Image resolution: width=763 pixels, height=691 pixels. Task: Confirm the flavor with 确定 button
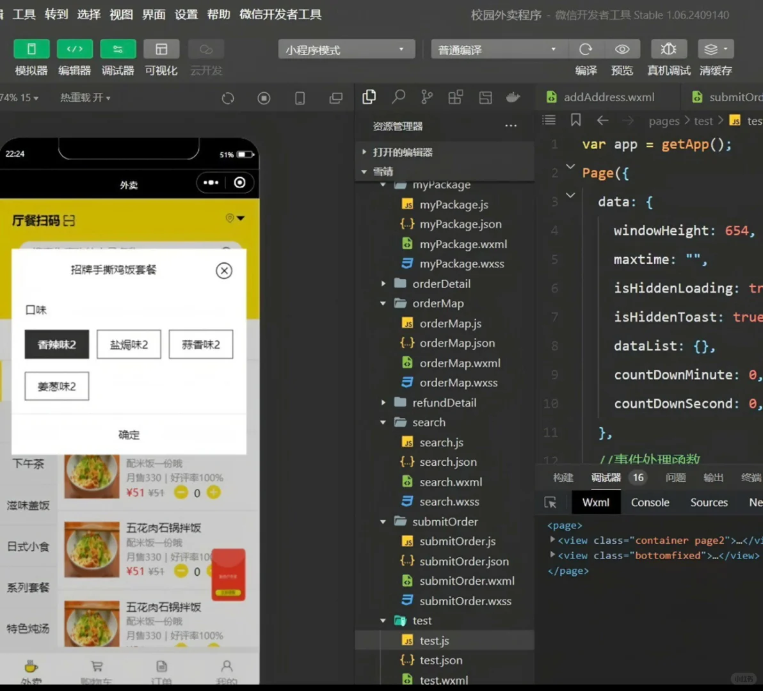[129, 434]
